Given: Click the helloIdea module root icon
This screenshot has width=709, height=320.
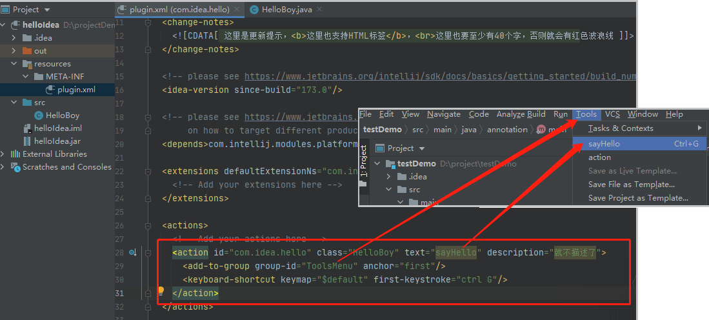Looking at the screenshot, I should (x=16, y=25).
